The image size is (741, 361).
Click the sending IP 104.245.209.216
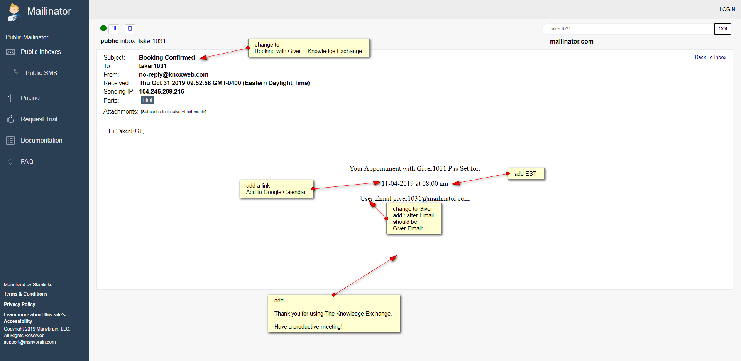(x=162, y=92)
